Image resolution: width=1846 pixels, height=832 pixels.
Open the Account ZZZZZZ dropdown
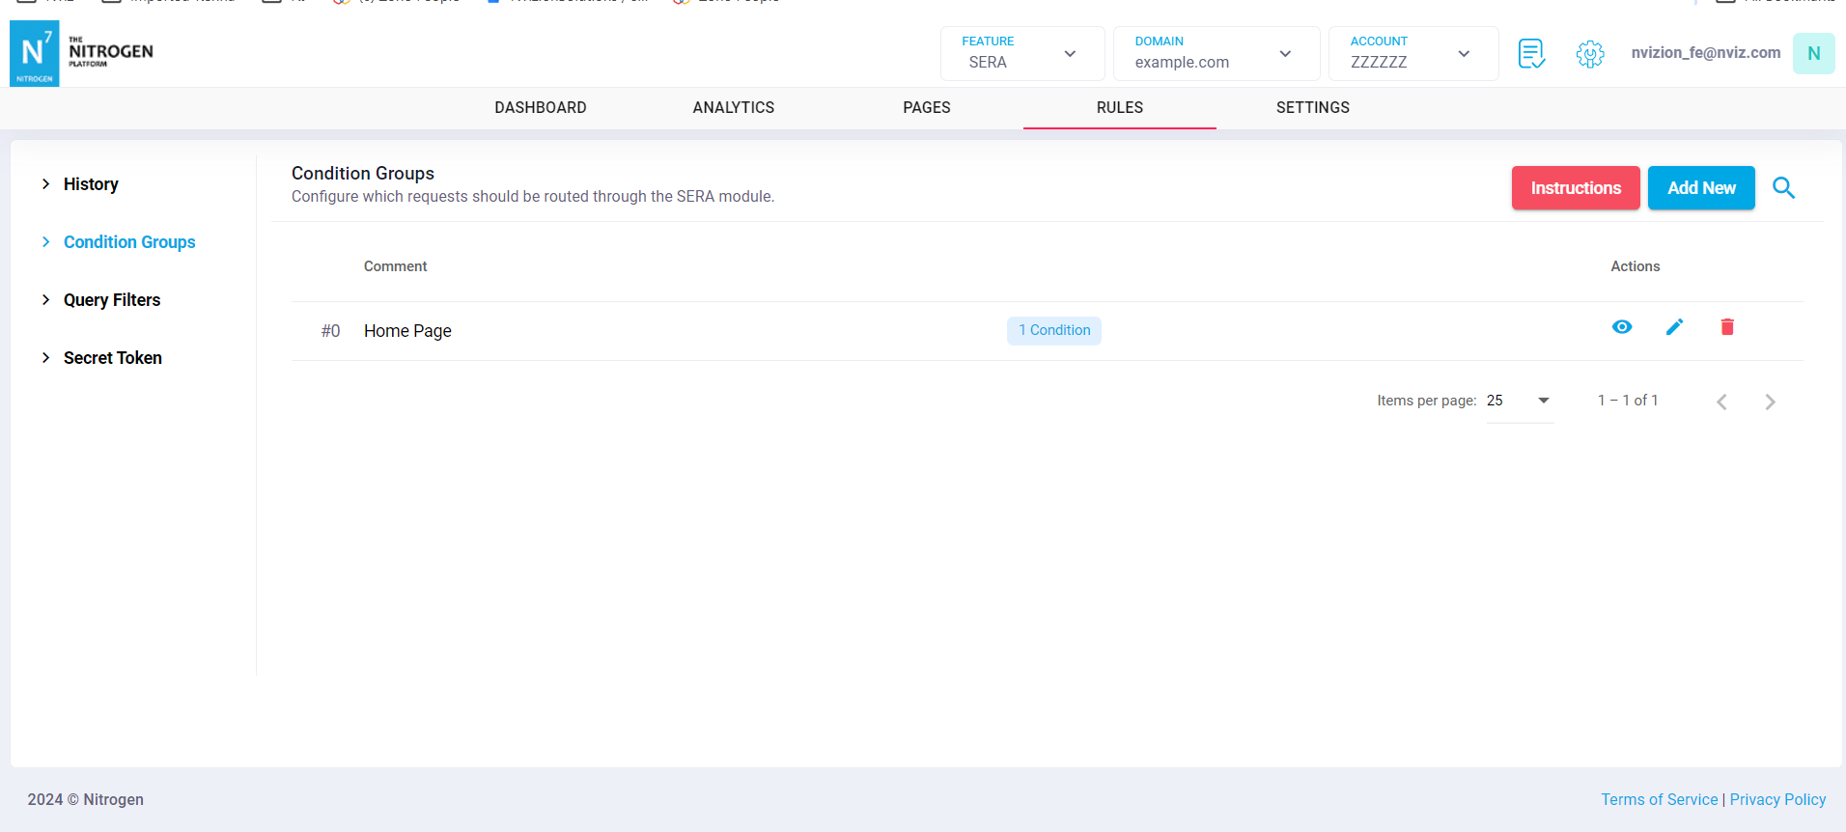coord(1412,54)
